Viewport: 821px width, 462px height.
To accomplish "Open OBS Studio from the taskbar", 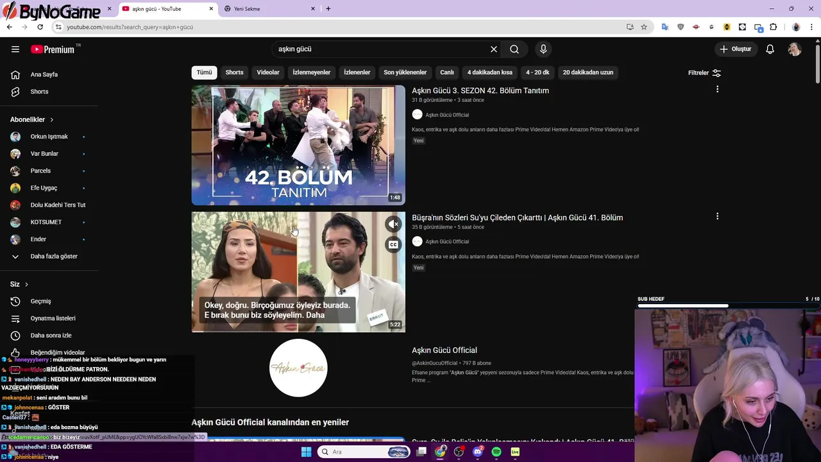I will tap(459, 452).
